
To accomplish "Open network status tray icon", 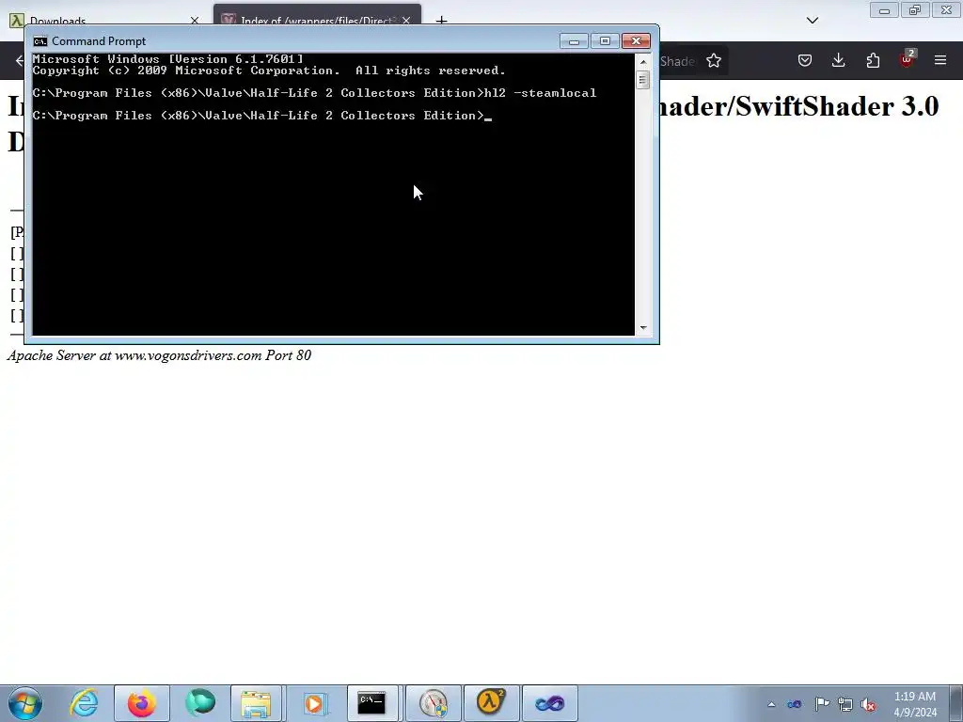I will pyautogui.click(x=845, y=705).
